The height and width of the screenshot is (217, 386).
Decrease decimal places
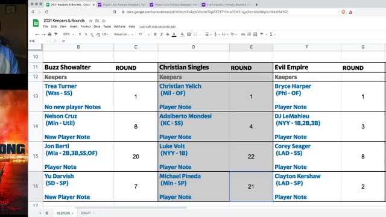point(92,34)
